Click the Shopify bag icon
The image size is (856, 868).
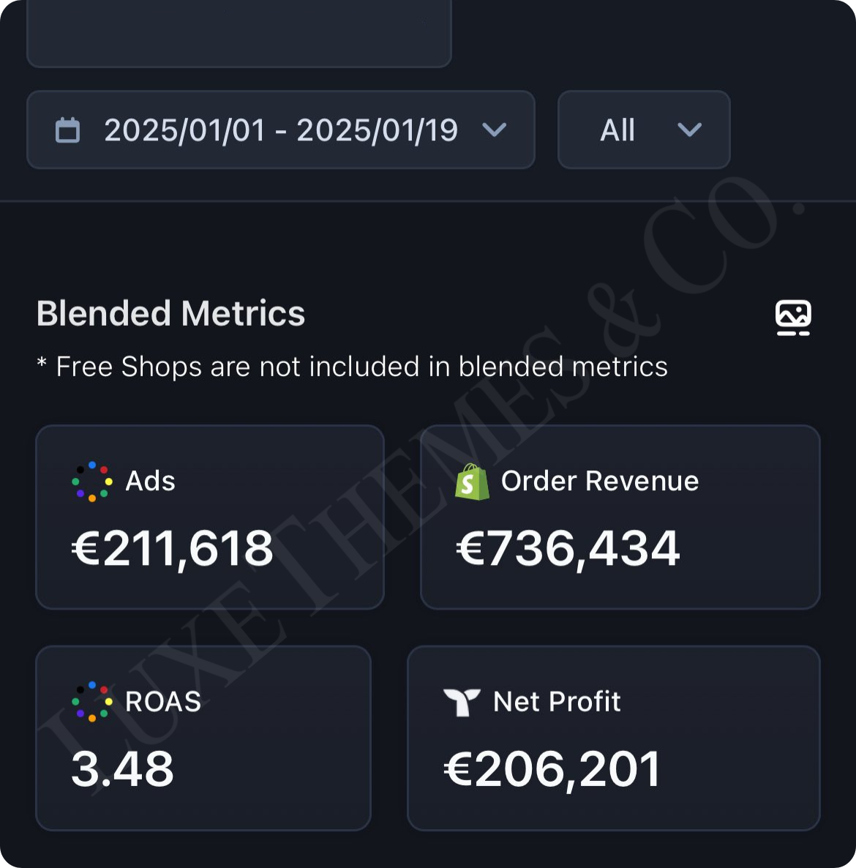tap(472, 482)
